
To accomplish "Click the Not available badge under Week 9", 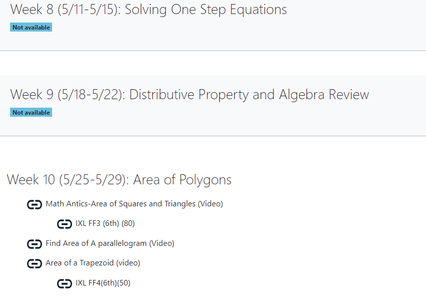I will [31, 112].
